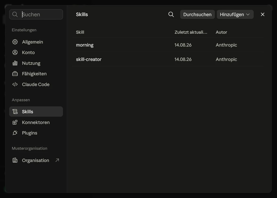Click the Durchsuchen button
The width and height of the screenshot is (277, 198).
[x=197, y=14]
